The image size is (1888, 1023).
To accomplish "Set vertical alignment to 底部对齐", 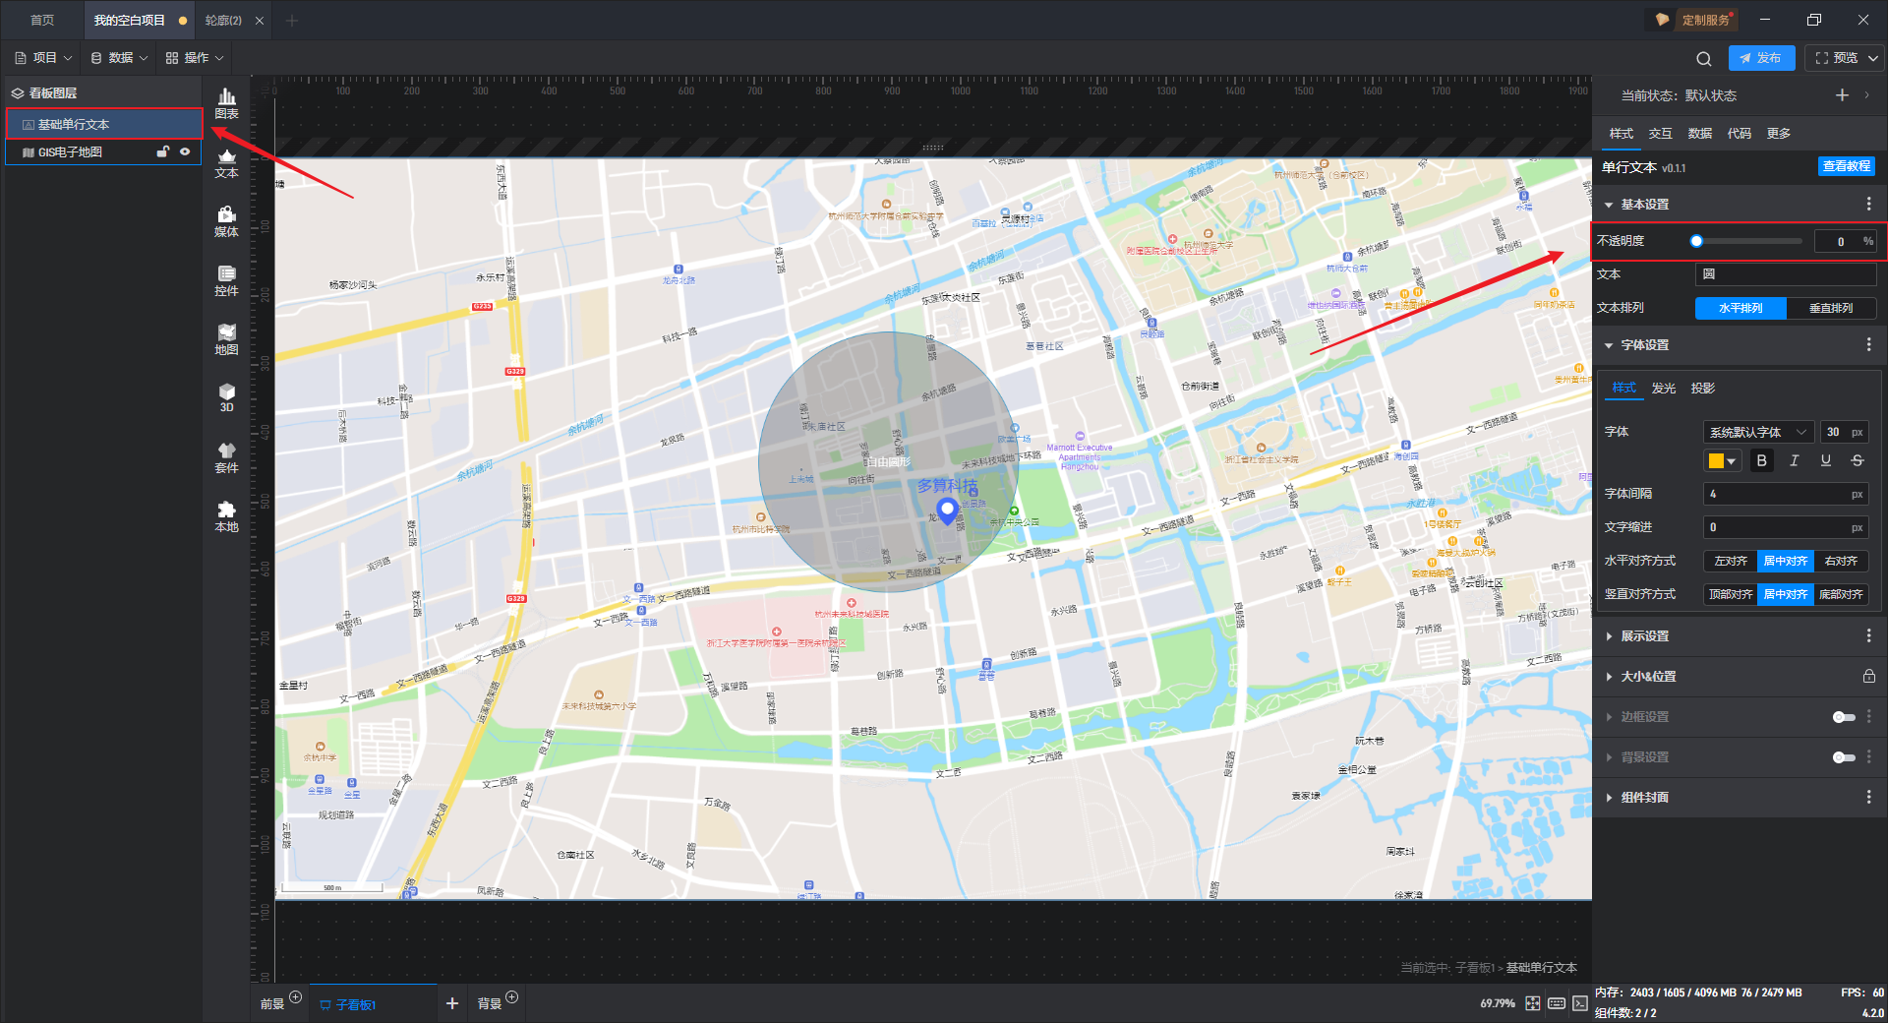I will [1841, 594].
